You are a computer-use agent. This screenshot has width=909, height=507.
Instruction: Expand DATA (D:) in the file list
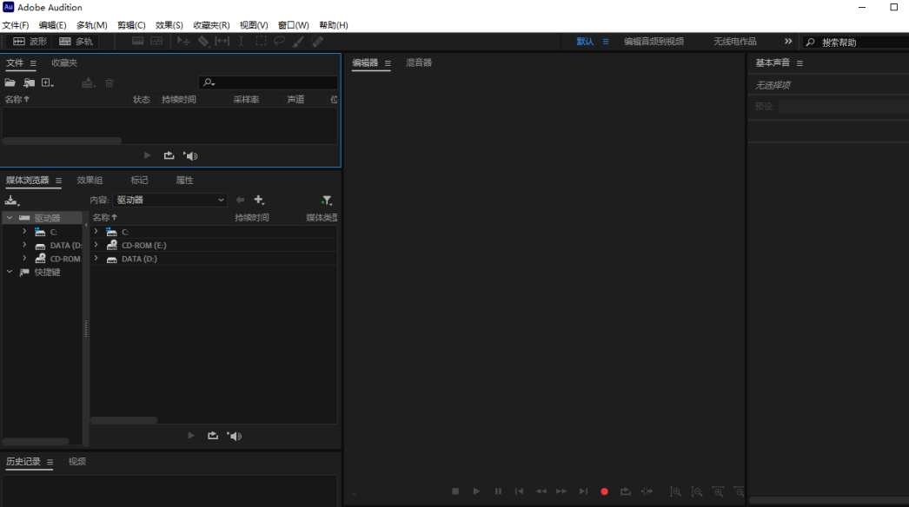click(x=96, y=258)
